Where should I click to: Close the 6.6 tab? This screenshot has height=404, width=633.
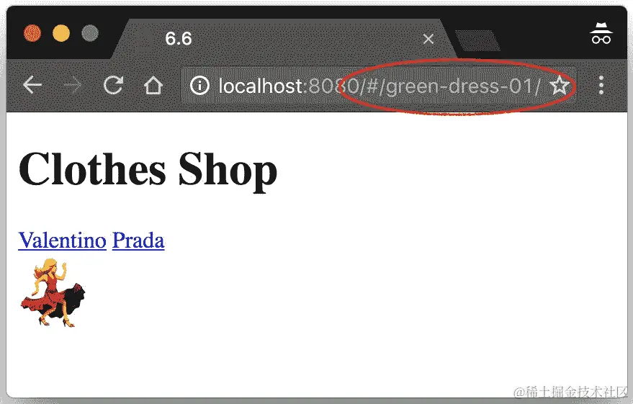coord(428,39)
